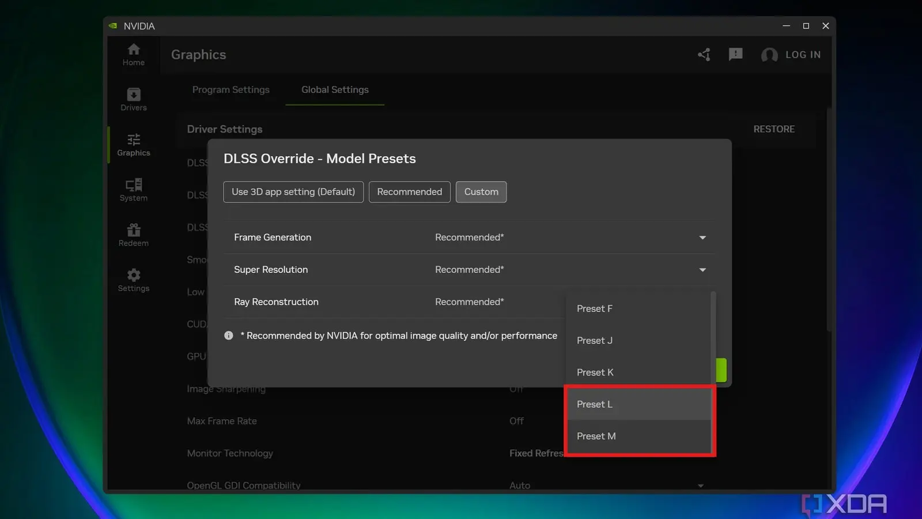The width and height of the screenshot is (922, 519).
Task: Close the NVIDIA app window
Action: point(826,26)
